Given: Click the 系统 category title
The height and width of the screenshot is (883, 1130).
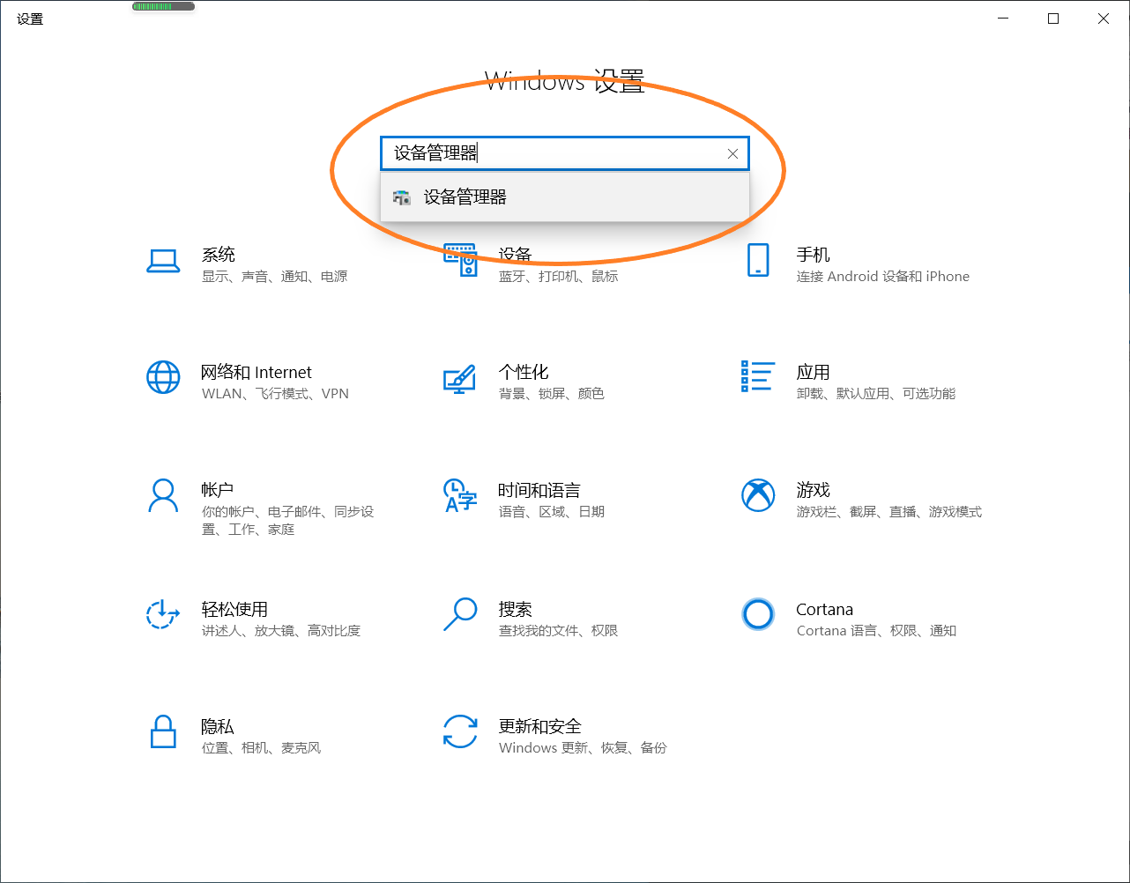Looking at the screenshot, I should tap(219, 255).
